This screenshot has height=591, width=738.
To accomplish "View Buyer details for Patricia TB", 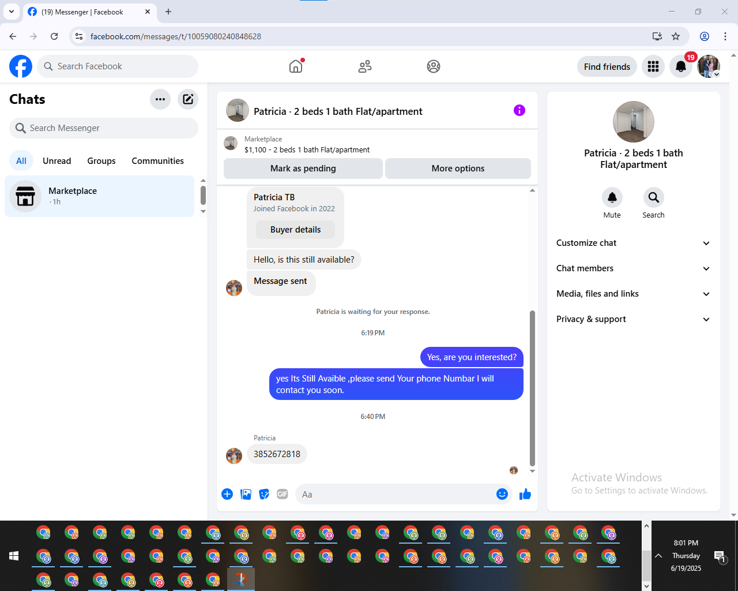I will click(x=296, y=230).
